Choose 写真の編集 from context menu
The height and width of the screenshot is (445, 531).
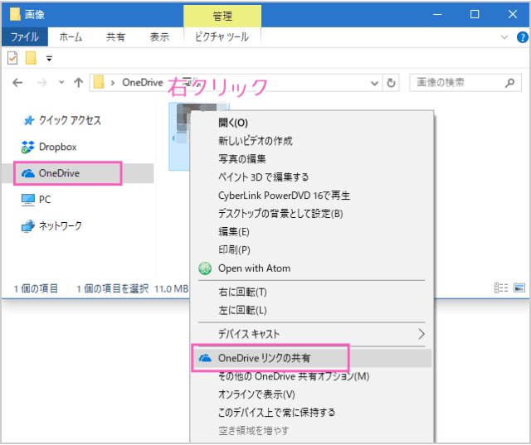(312, 159)
